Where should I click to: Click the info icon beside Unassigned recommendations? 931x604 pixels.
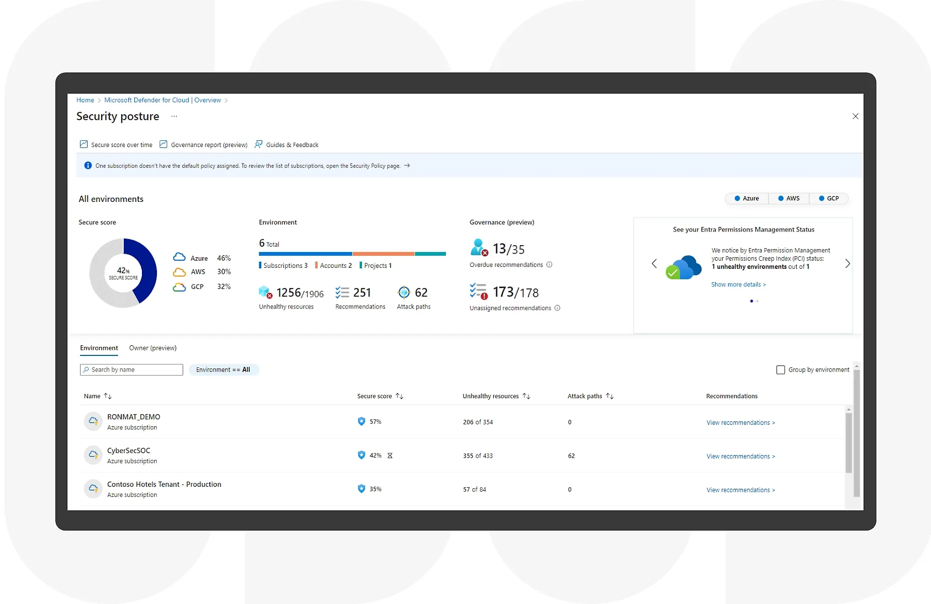click(x=558, y=308)
